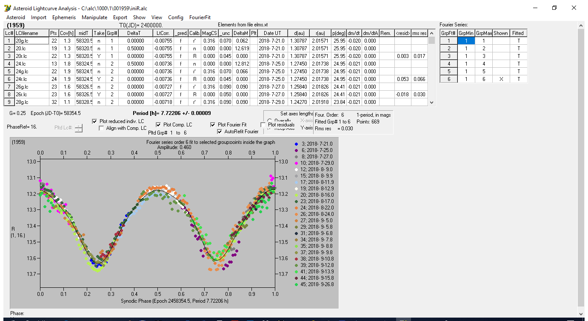Select row header 9 in the lightcurve table
The image size is (588, 321).
9,102
